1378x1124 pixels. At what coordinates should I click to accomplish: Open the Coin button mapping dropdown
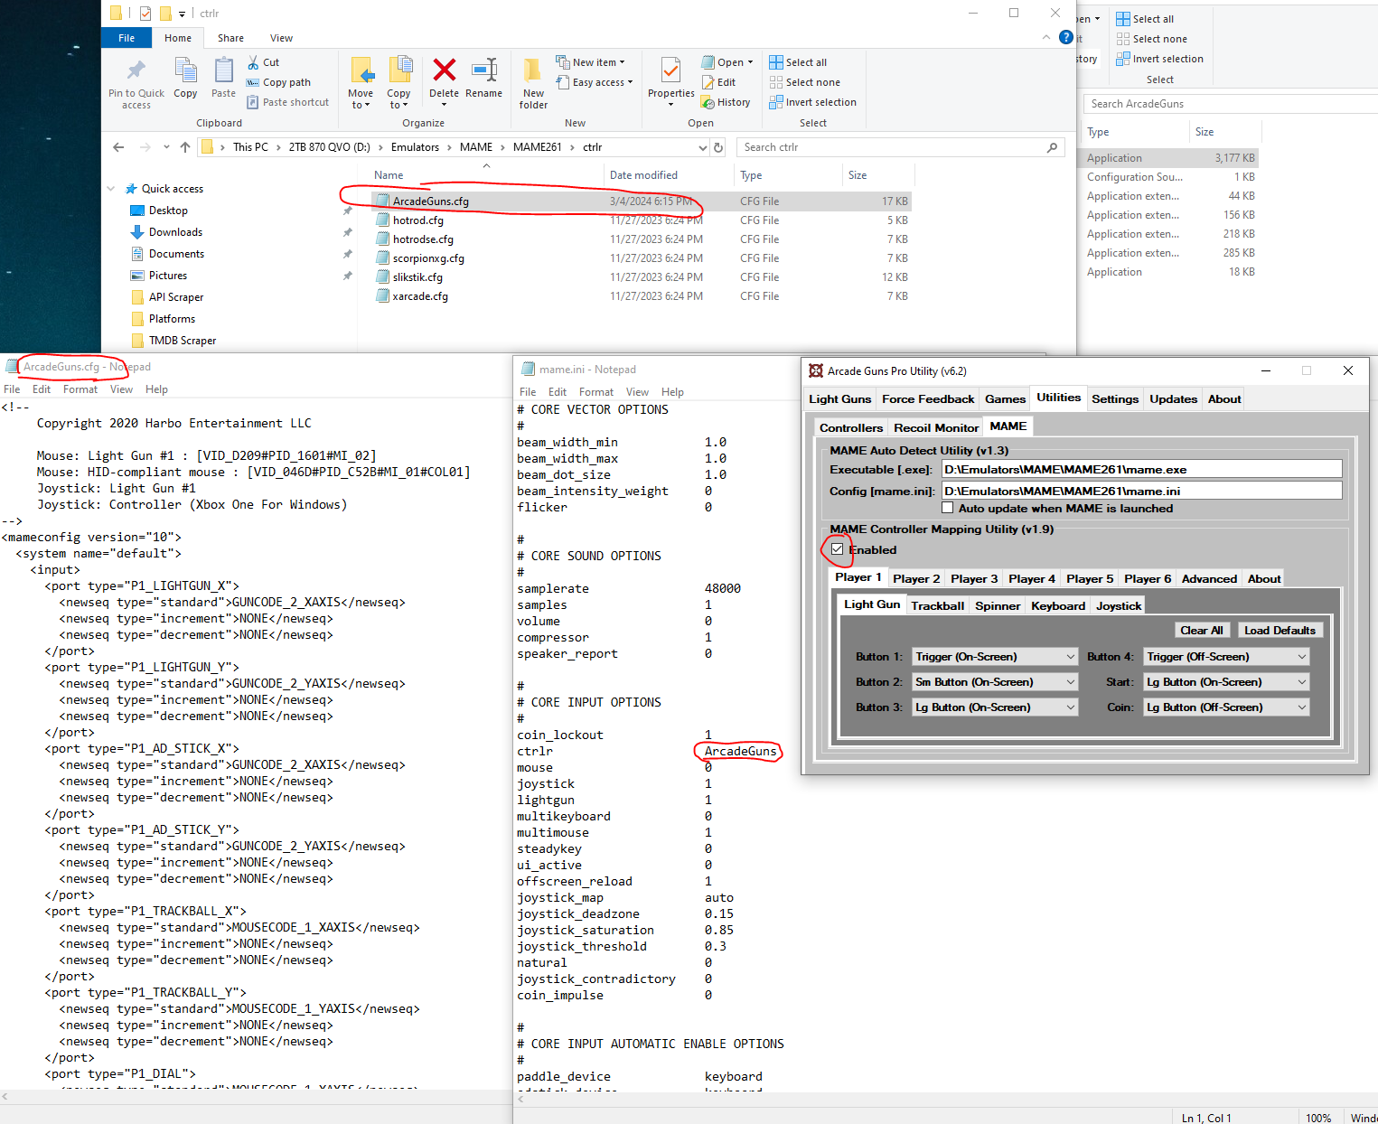[x=1226, y=707]
